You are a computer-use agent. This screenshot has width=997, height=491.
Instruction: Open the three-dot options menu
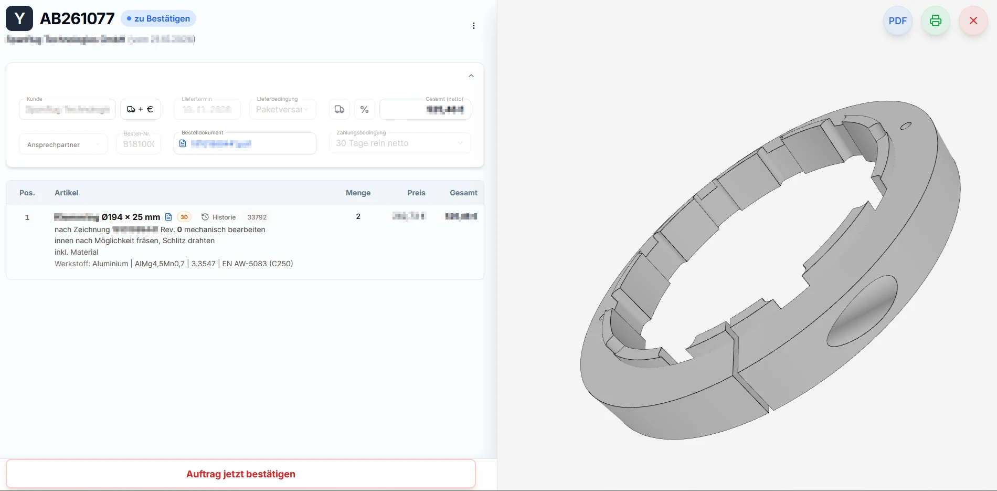click(473, 26)
